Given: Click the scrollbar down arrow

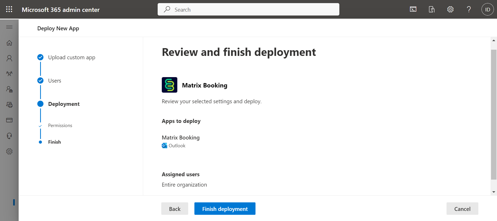Looking at the screenshot, I should coord(494,192).
